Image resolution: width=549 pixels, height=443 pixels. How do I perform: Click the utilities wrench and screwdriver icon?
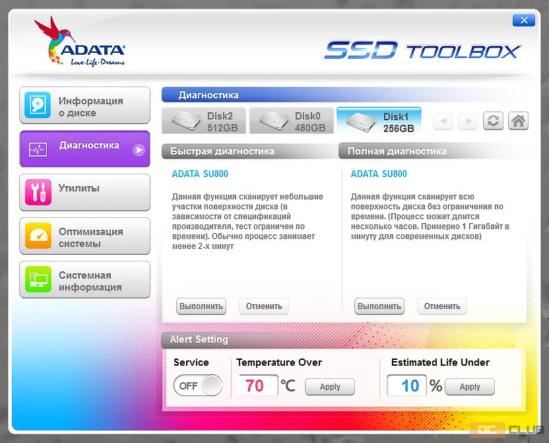(x=38, y=192)
